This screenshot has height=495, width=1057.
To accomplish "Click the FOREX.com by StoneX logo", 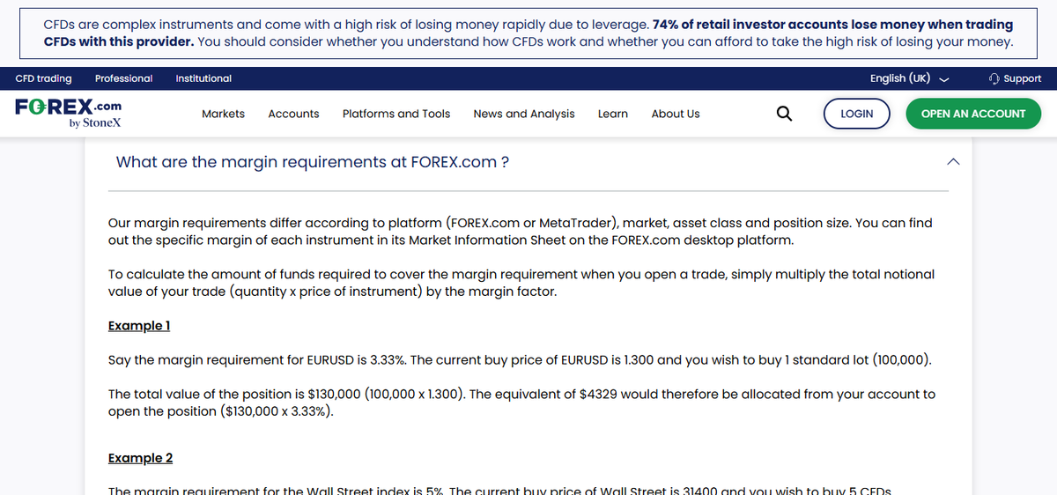I will coord(68,114).
